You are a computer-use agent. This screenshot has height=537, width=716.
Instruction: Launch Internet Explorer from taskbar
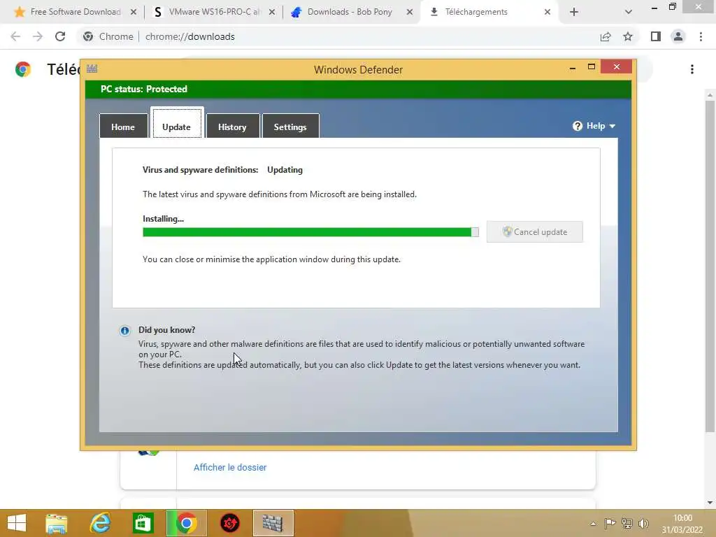tap(100, 523)
